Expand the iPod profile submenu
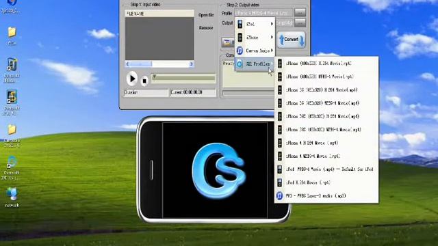 tap(255, 25)
